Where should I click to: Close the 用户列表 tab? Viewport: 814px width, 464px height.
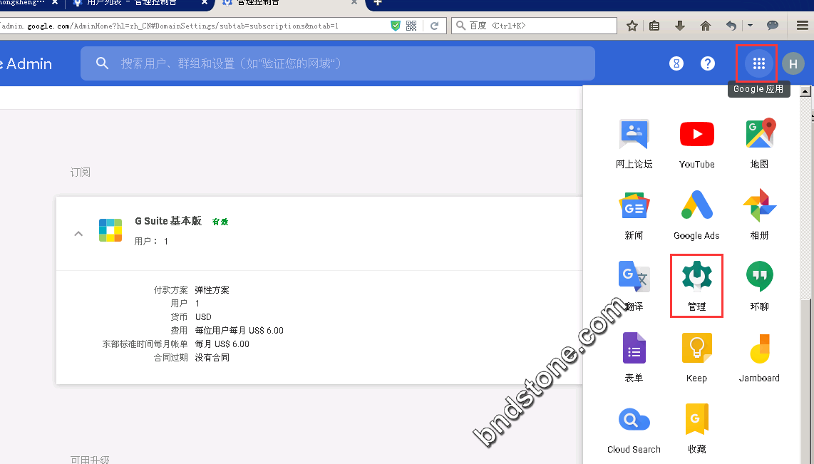[x=205, y=3]
